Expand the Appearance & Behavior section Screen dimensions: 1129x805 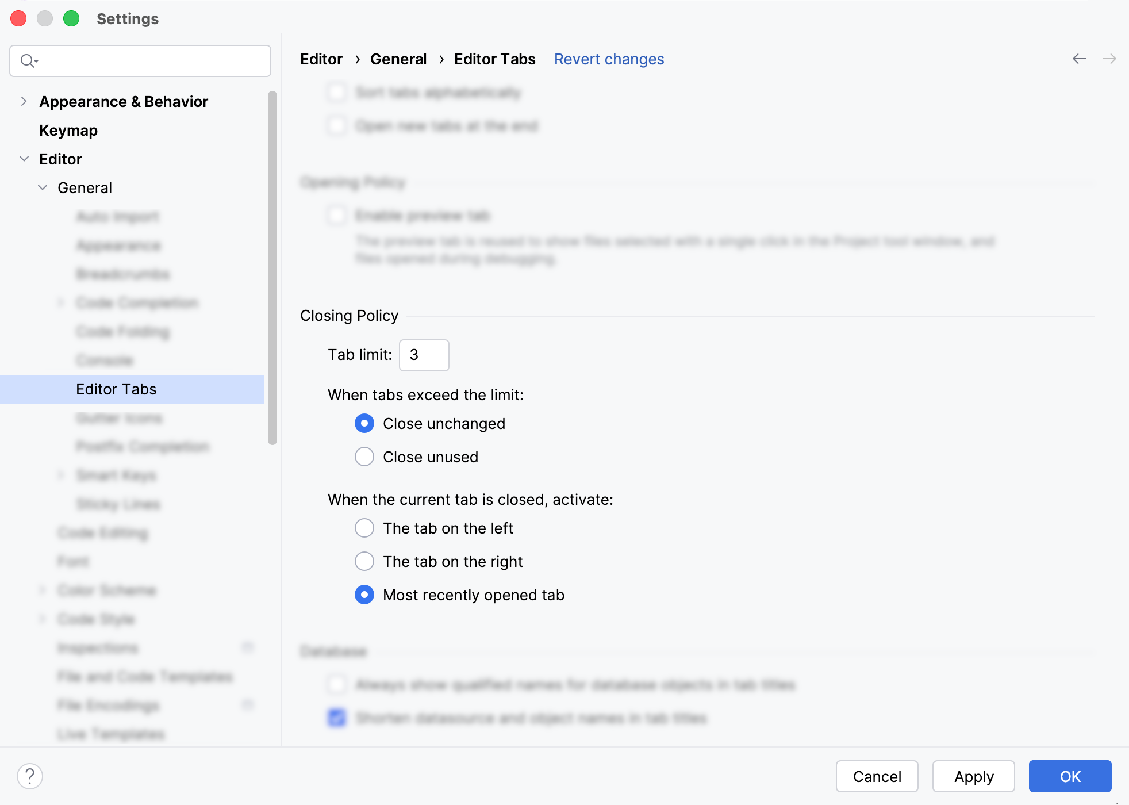tap(24, 101)
